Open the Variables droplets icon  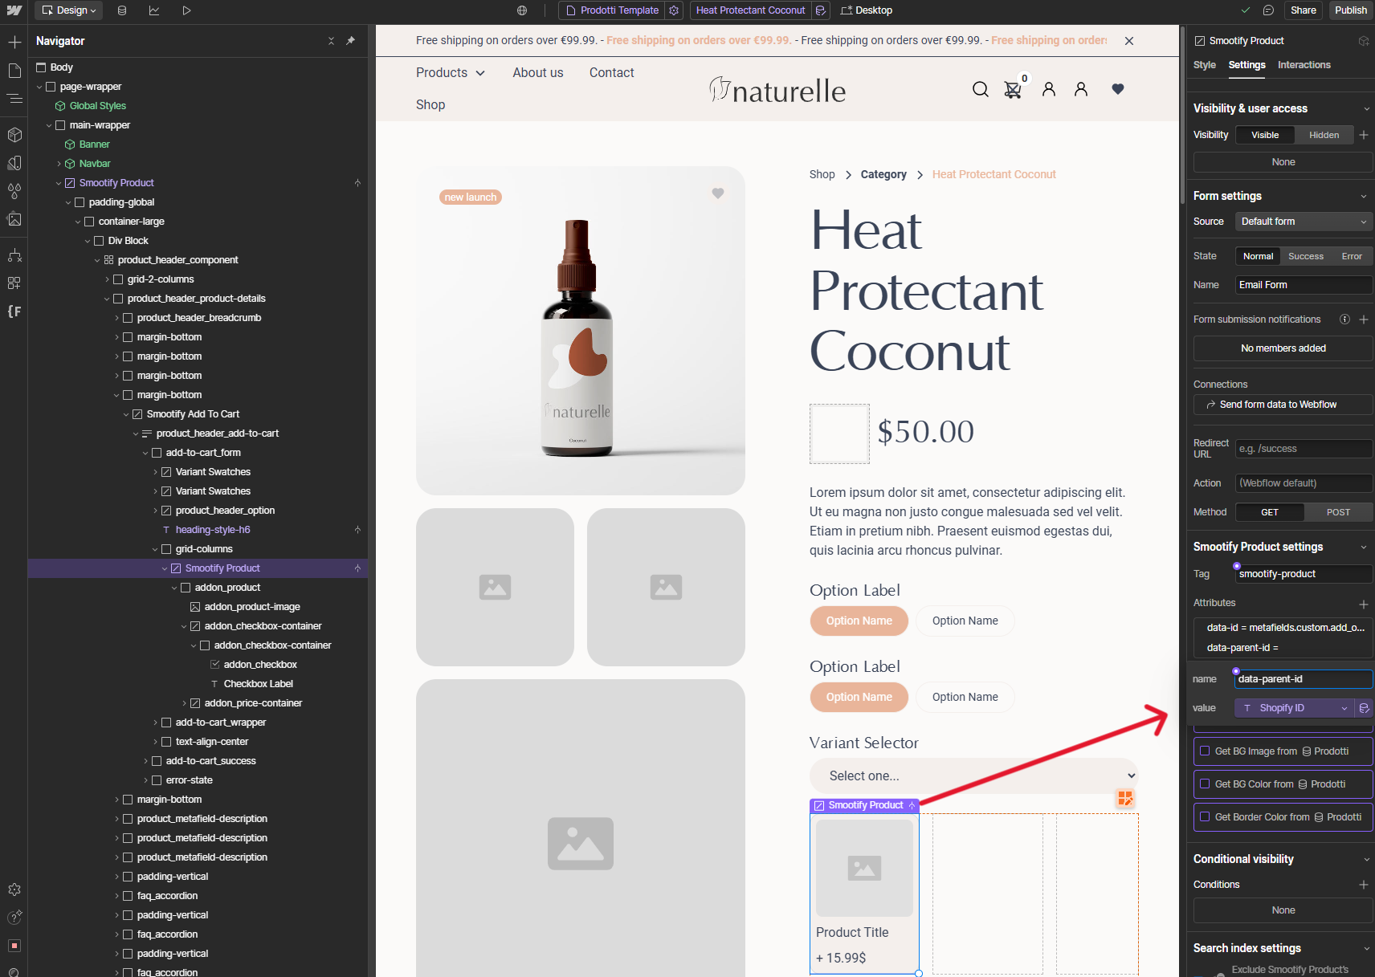click(14, 191)
